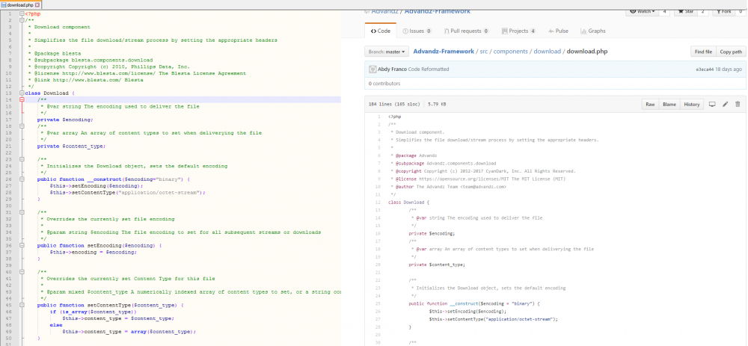Click the 5.79 KB file size text
Image resolution: width=748 pixels, height=346 pixels.
(x=437, y=105)
